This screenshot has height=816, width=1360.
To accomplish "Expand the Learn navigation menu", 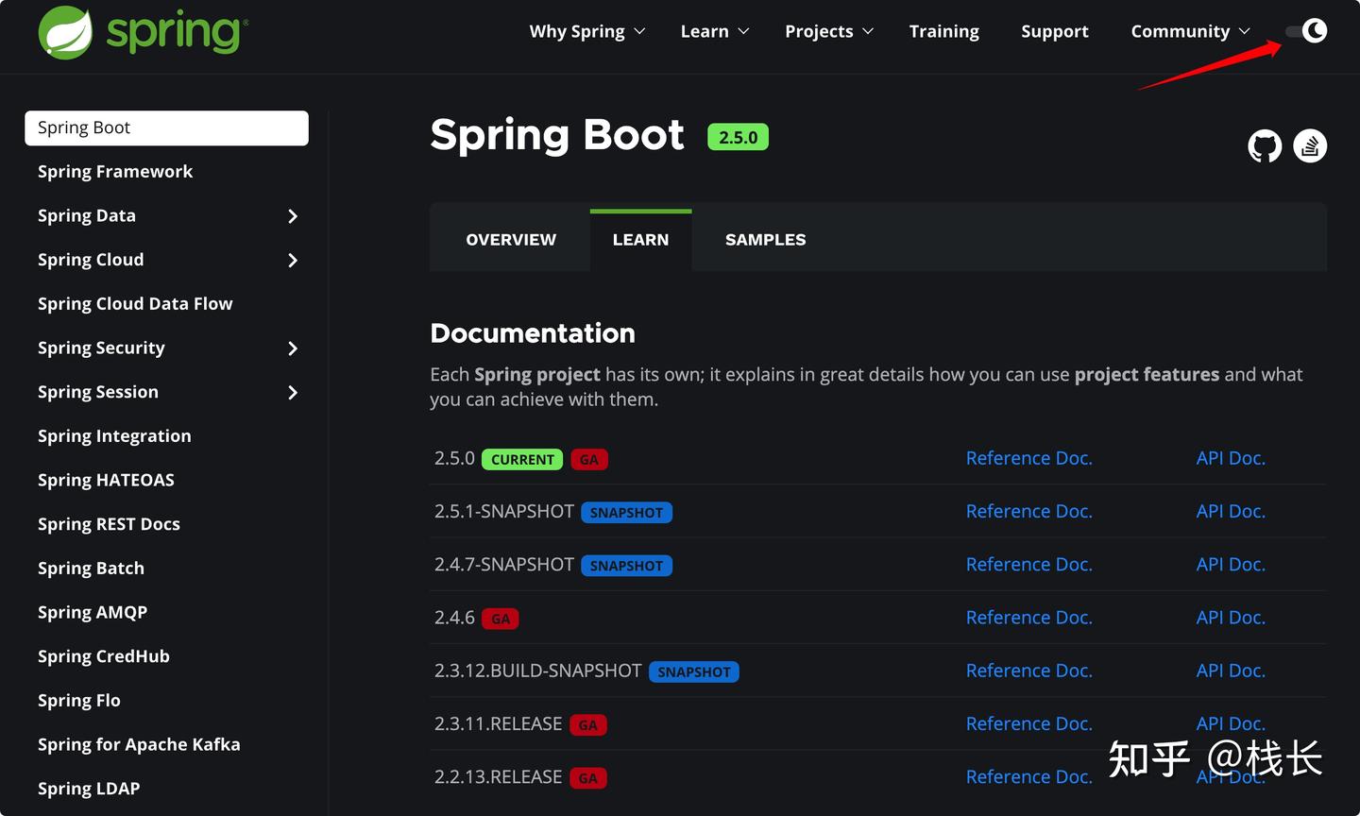I will click(715, 31).
